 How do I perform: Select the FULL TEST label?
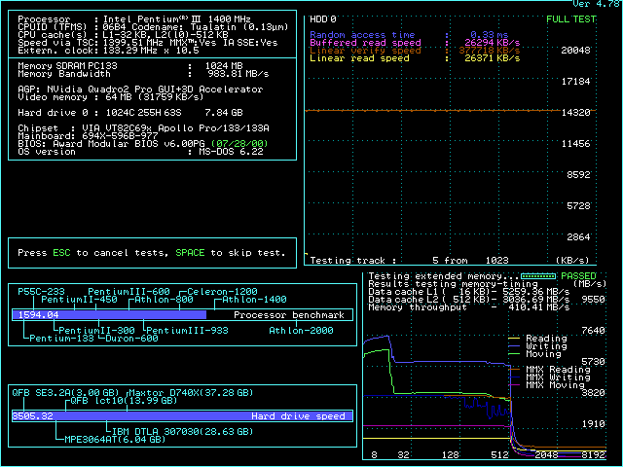[x=572, y=18]
